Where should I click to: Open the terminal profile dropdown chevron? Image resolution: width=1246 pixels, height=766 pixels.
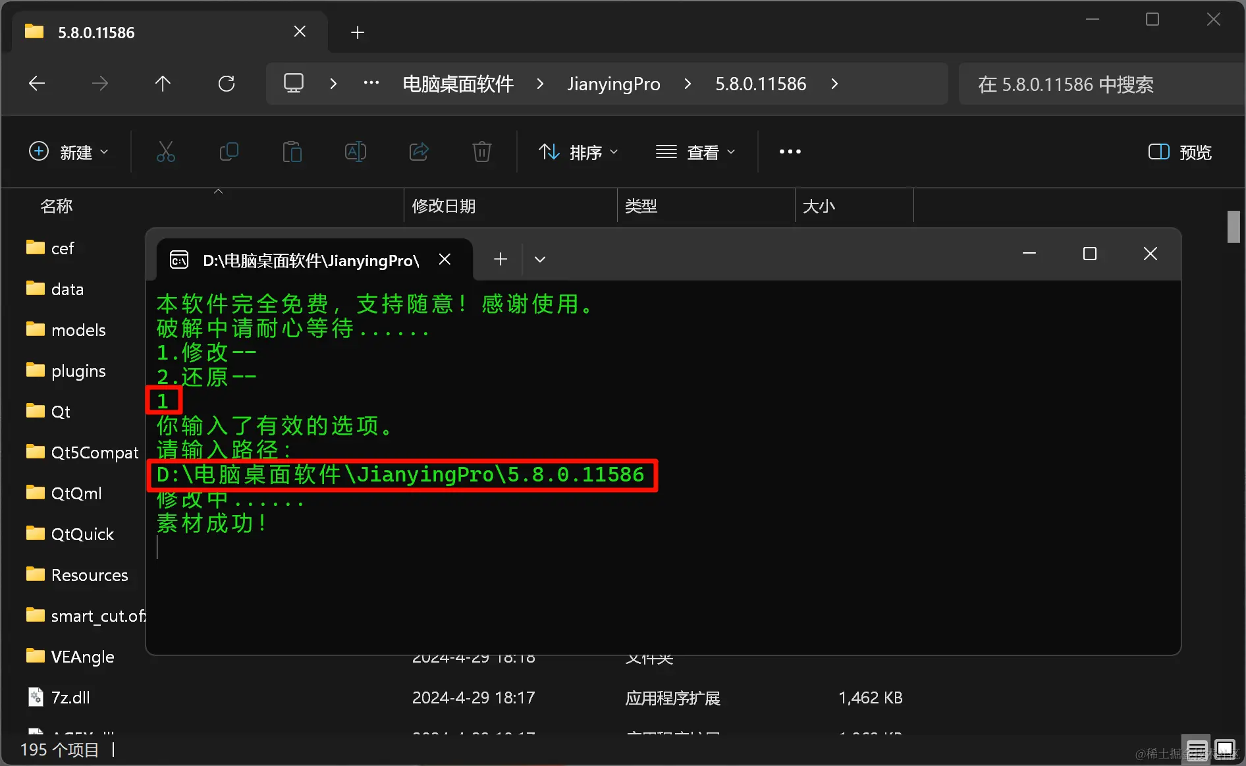pyautogui.click(x=539, y=259)
